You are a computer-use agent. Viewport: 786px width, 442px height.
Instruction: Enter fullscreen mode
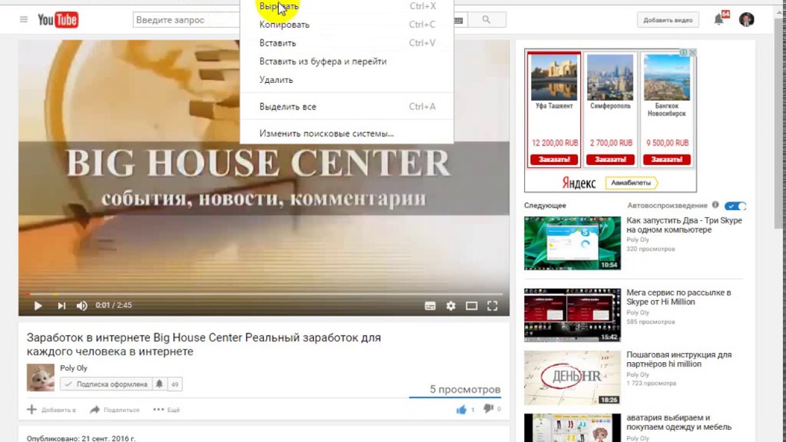click(492, 306)
